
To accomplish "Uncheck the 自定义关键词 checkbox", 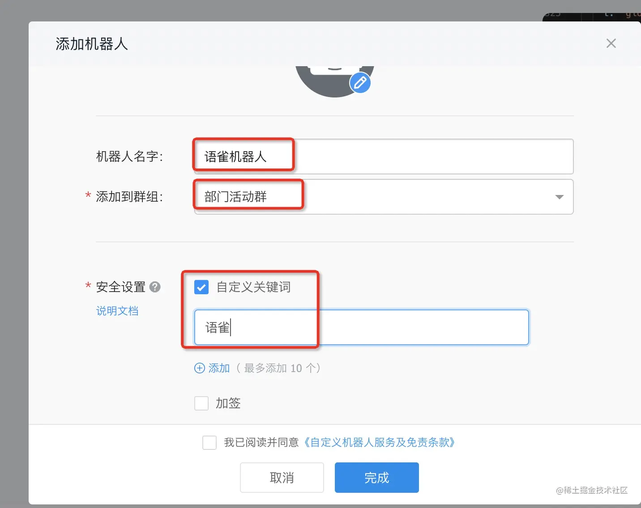I will click(201, 287).
